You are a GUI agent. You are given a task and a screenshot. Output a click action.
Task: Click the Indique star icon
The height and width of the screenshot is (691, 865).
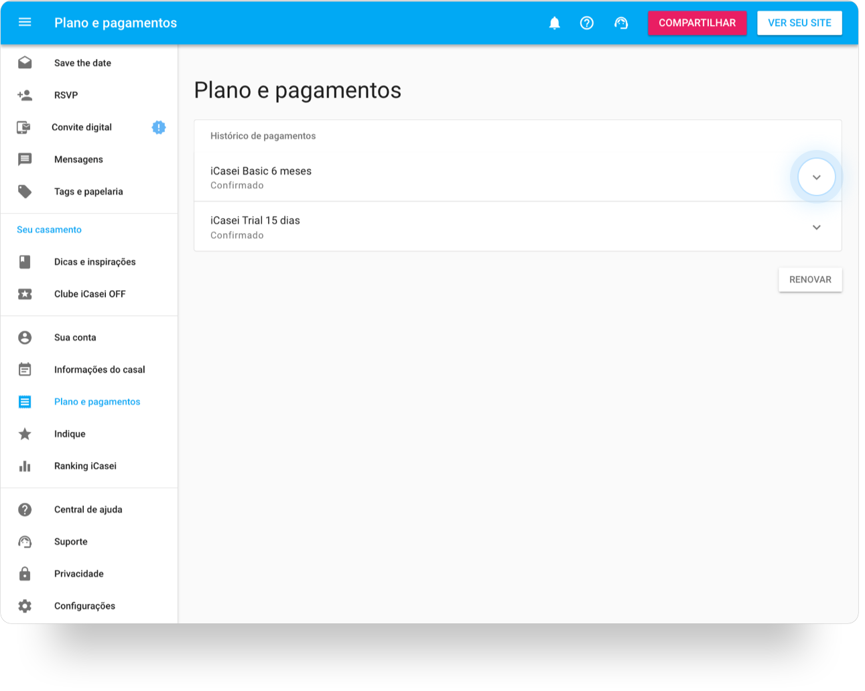(x=25, y=434)
